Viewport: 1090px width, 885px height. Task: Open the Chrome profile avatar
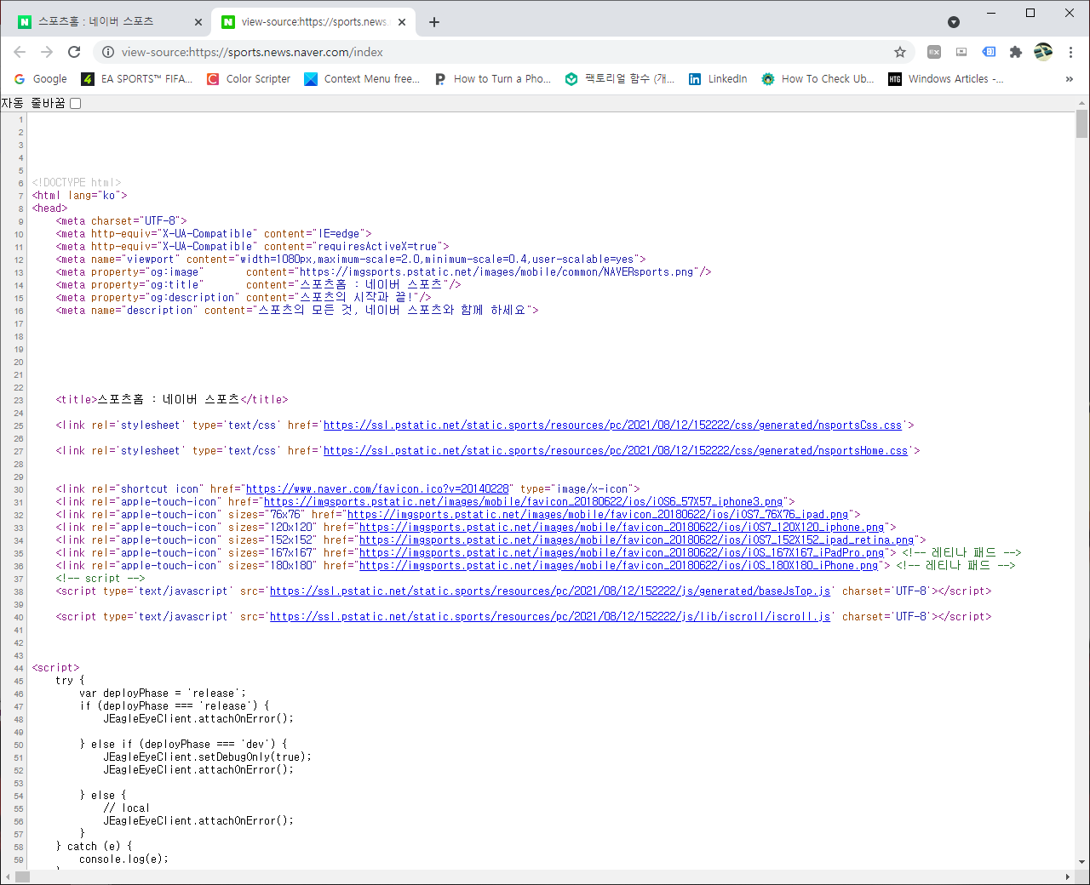point(1043,52)
